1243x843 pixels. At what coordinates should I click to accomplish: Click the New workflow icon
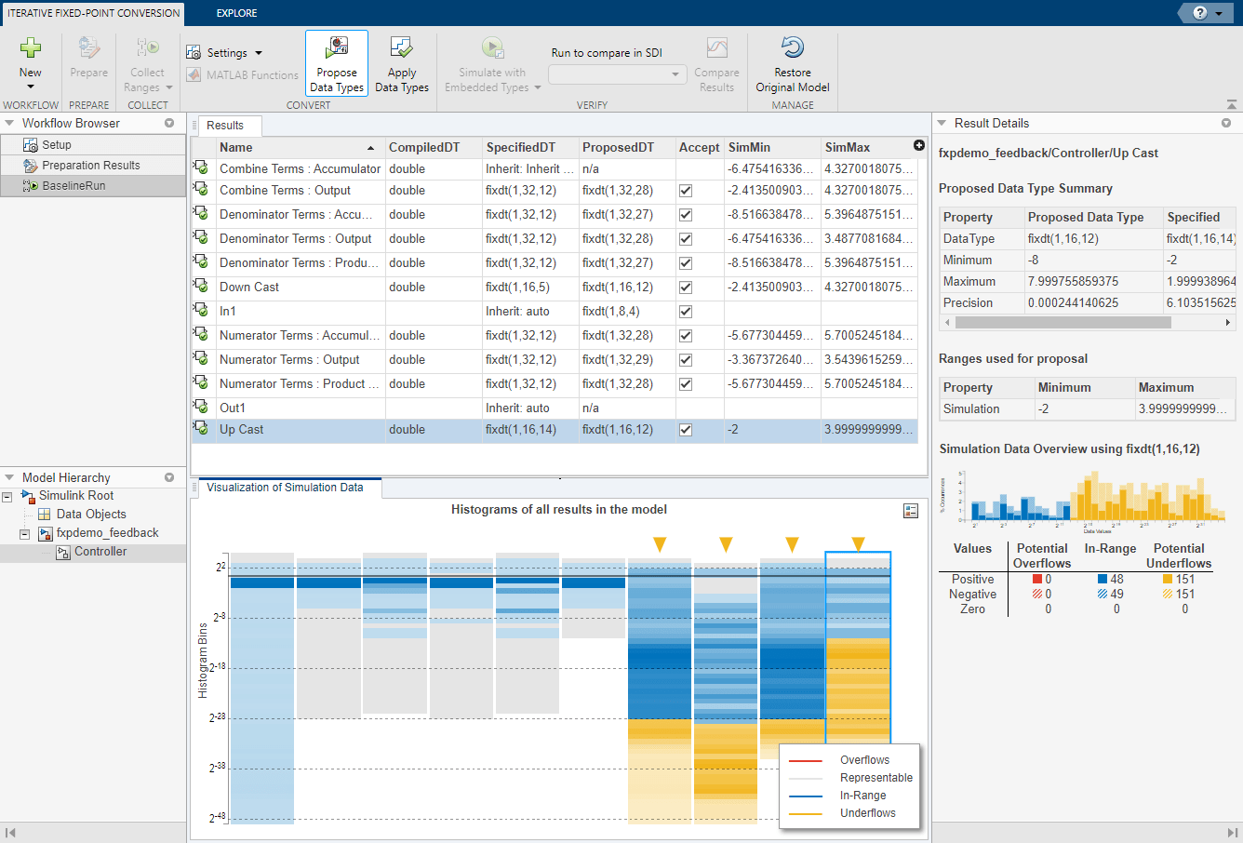(x=31, y=48)
